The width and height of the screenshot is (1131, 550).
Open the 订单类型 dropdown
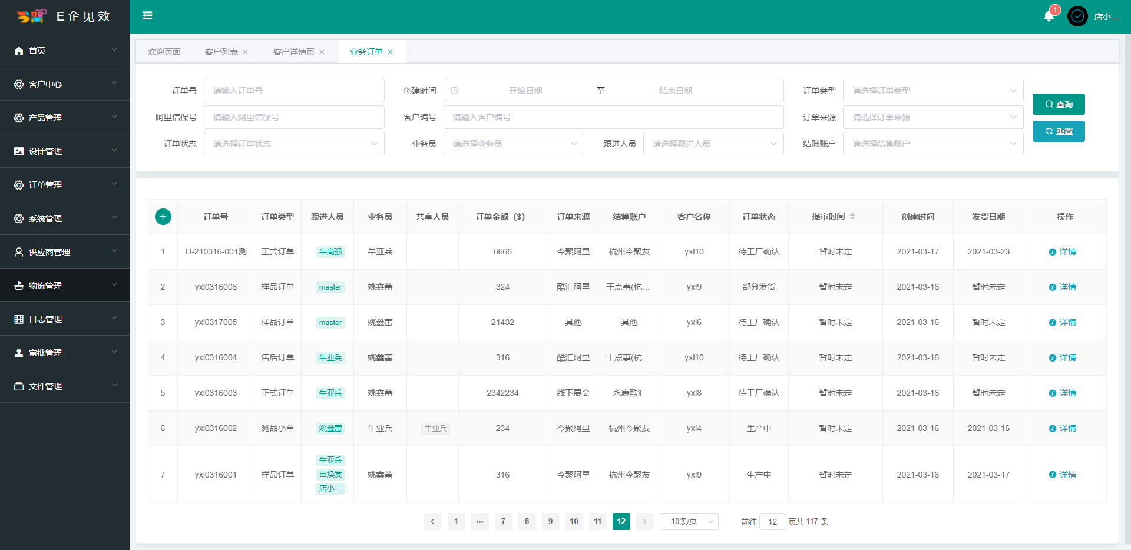[x=932, y=91]
